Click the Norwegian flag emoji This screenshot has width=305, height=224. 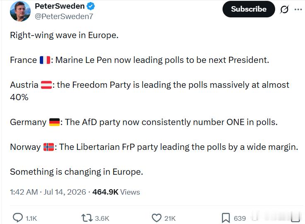pyautogui.click(x=48, y=147)
